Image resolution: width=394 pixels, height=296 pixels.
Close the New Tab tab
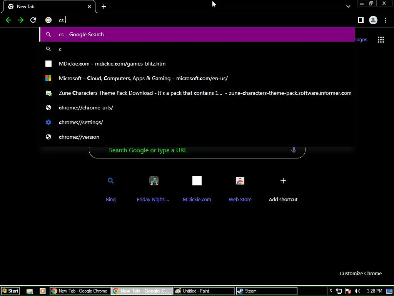click(89, 7)
